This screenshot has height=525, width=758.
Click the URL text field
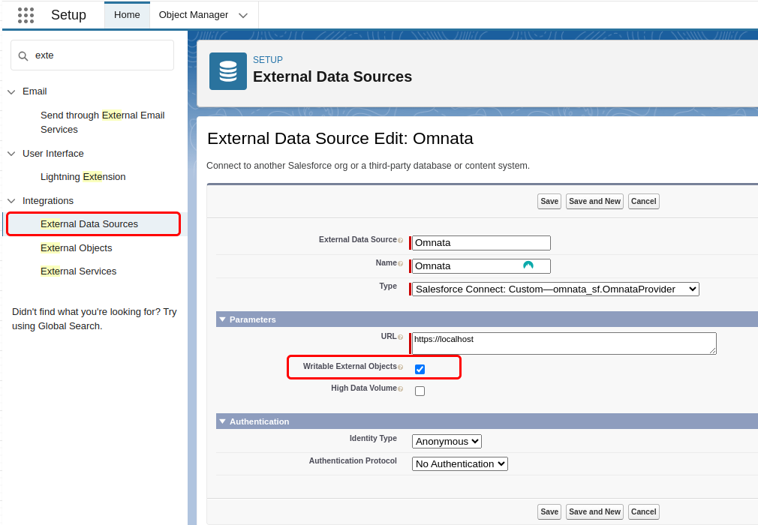(x=563, y=343)
